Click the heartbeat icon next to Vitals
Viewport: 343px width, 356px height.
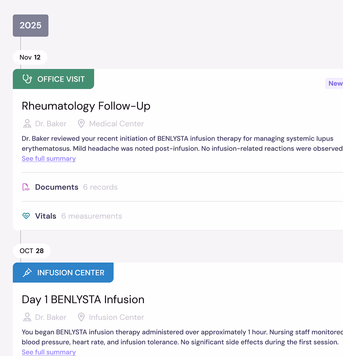tap(26, 216)
